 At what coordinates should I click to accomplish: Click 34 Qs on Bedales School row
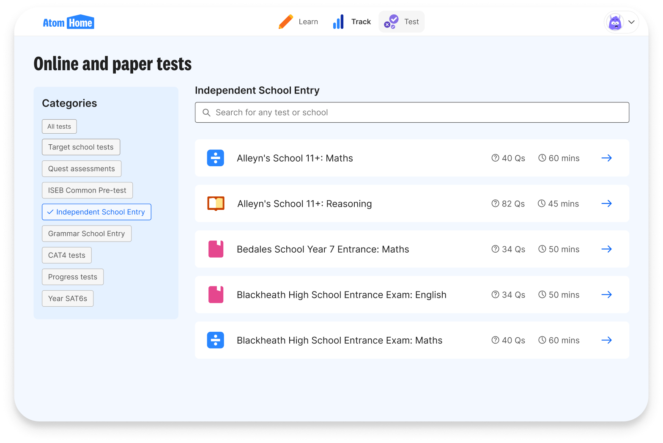click(508, 249)
